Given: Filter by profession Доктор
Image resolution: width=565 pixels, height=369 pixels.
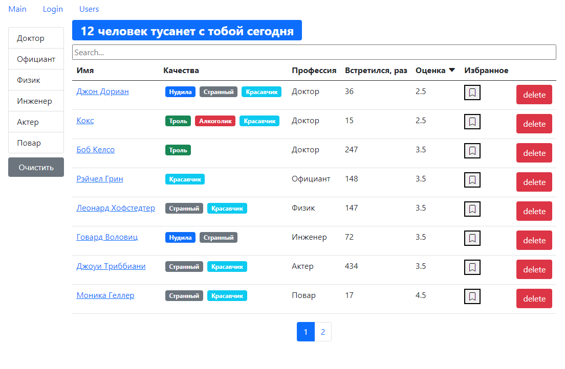Looking at the screenshot, I should pos(36,38).
